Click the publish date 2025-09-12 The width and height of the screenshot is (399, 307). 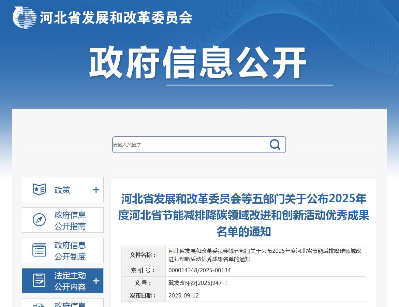click(183, 295)
